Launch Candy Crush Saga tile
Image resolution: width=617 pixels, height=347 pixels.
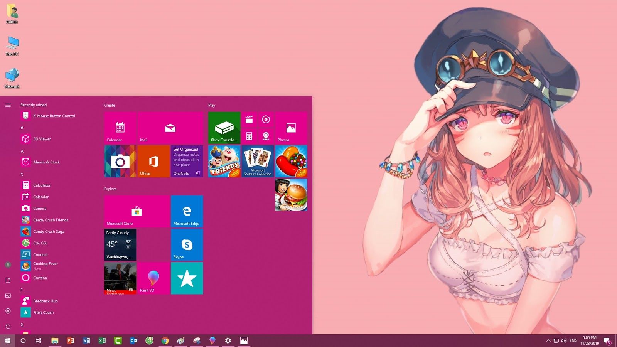[291, 161]
